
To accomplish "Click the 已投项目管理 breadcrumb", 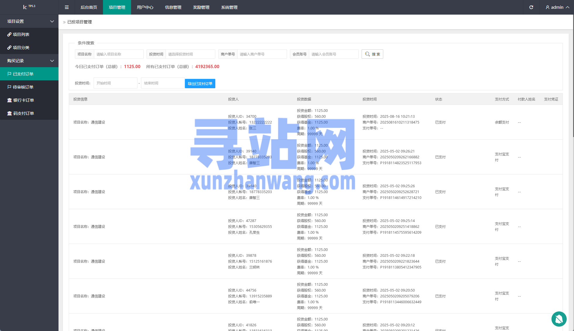I will (80, 22).
